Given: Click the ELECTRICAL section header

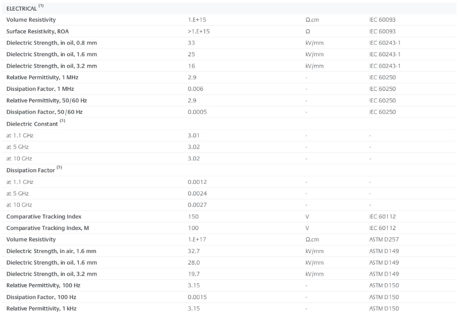Looking at the screenshot, I should point(21,8).
